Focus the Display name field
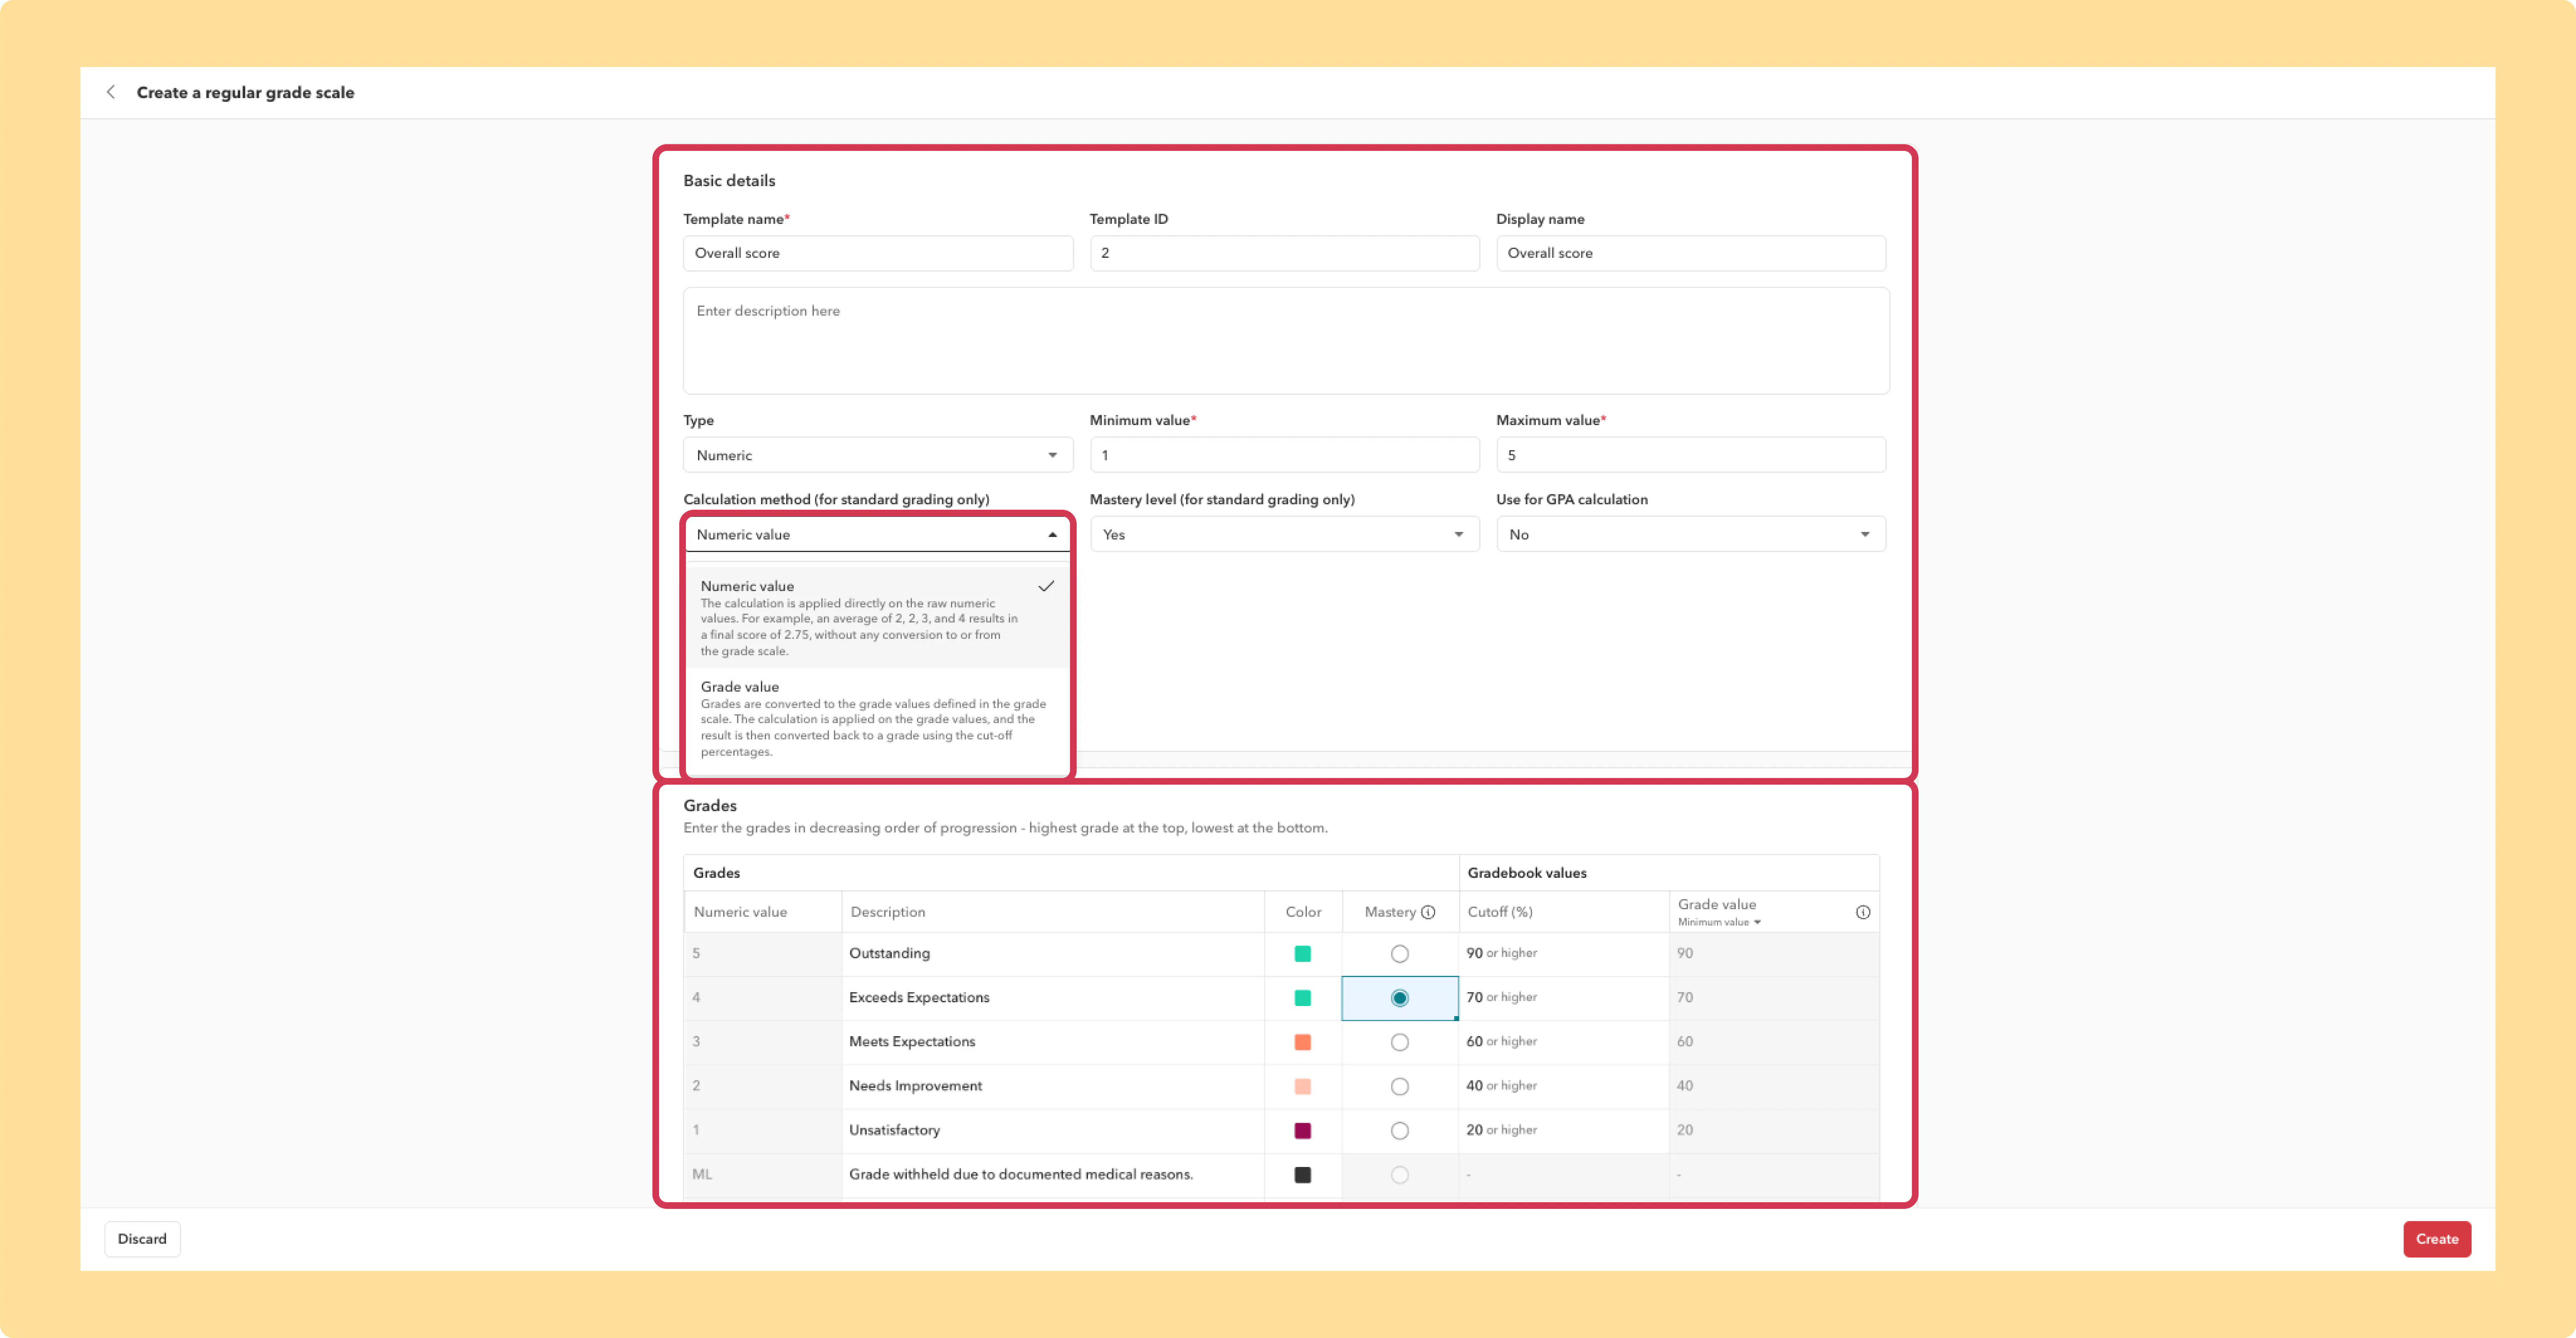2576x1338 pixels. [x=1690, y=253]
